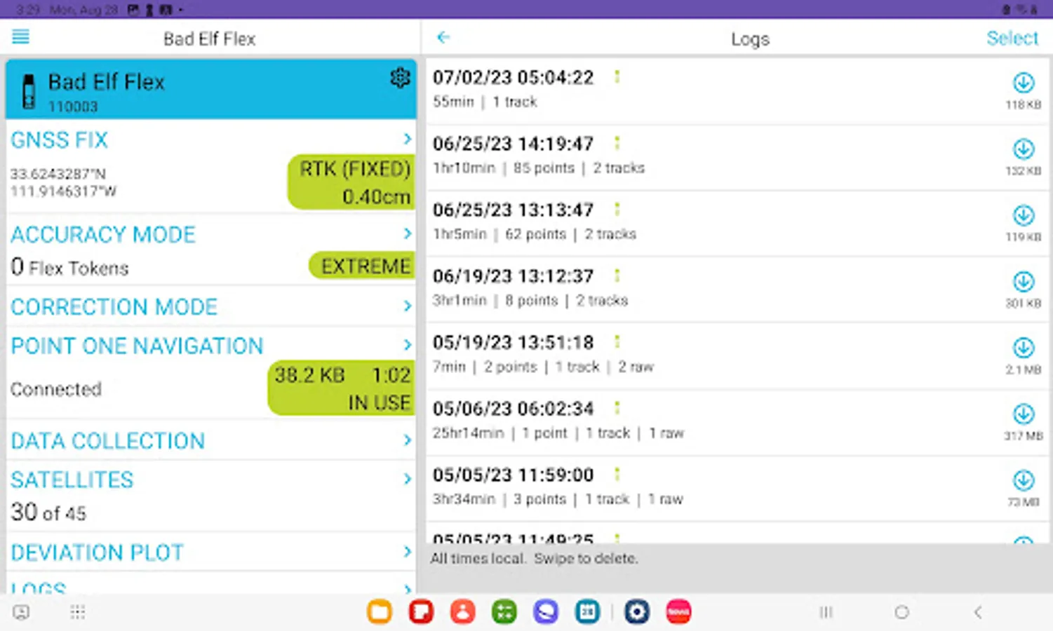The image size is (1053, 631).
Task: Tap the '30 of 45' satellites count
Action: [x=48, y=513]
